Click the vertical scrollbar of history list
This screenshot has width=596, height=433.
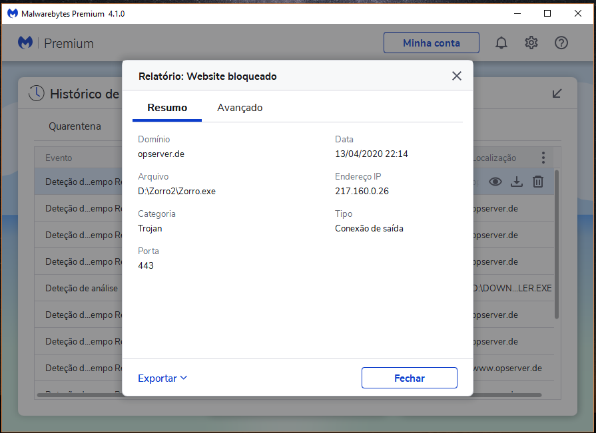click(x=557, y=244)
